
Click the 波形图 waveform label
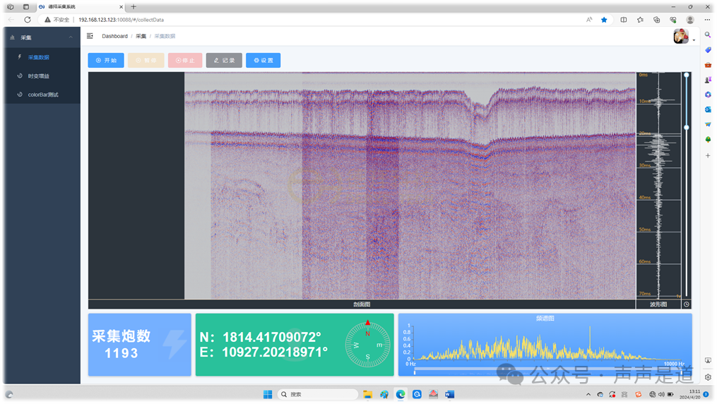658,304
